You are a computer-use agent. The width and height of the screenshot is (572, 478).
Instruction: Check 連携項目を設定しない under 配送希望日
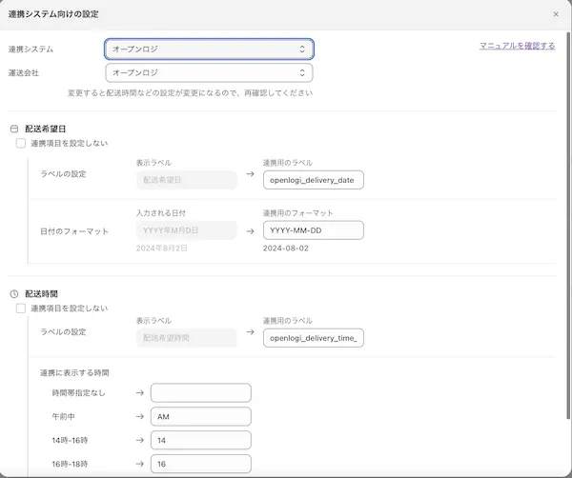click(x=21, y=143)
